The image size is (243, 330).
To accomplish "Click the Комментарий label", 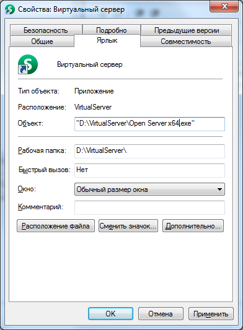I will coord(40,207).
